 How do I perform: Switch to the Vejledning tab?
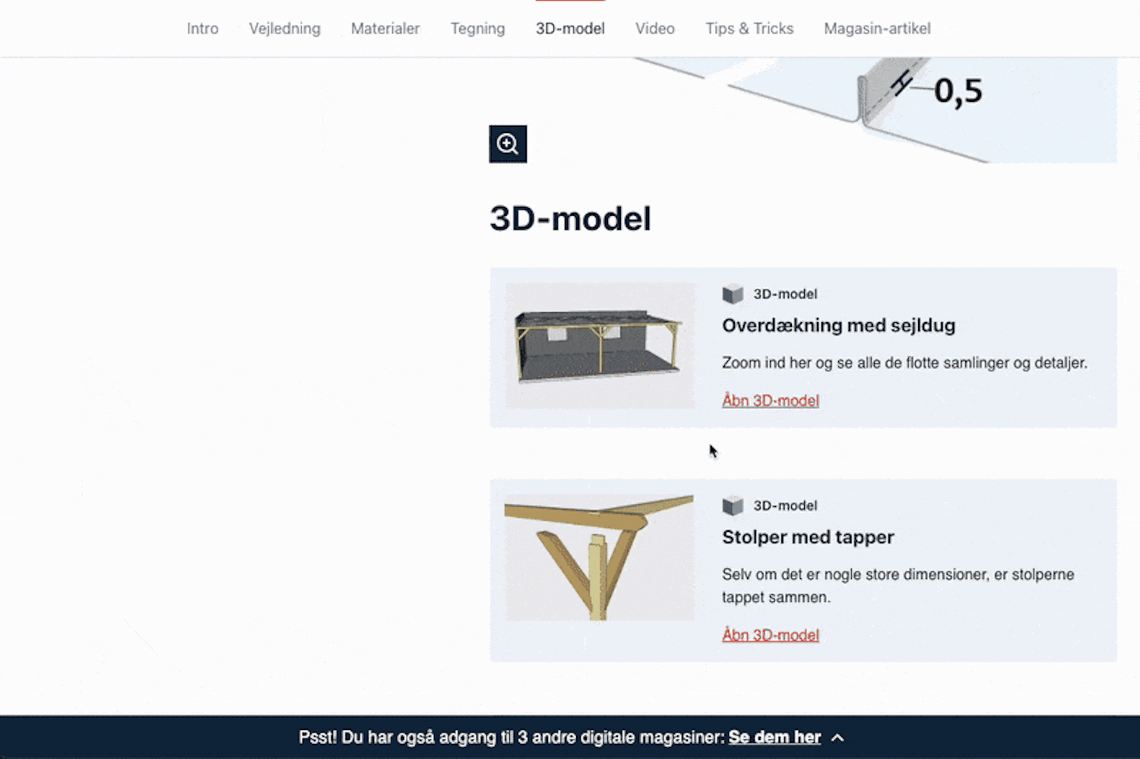click(x=285, y=29)
